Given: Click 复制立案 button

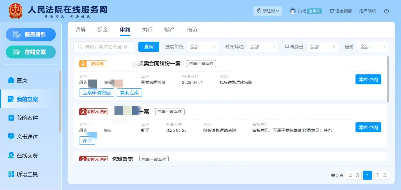Looking at the screenshot, I should [x=130, y=93].
